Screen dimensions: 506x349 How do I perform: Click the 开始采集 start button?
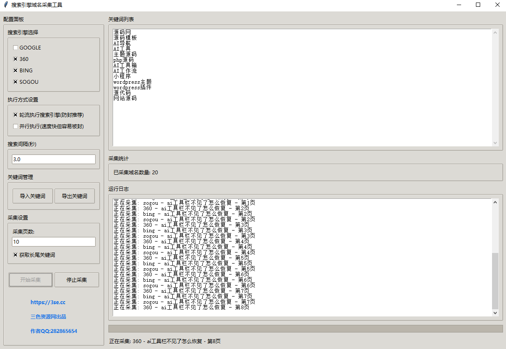pos(30,280)
